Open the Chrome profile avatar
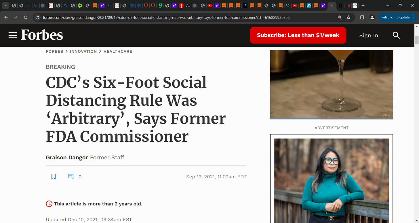 click(372, 17)
